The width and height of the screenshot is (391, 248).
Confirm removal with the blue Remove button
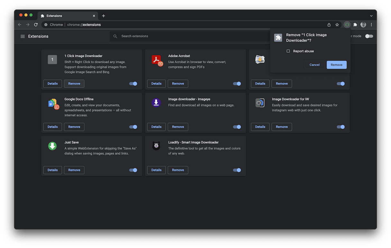(337, 65)
